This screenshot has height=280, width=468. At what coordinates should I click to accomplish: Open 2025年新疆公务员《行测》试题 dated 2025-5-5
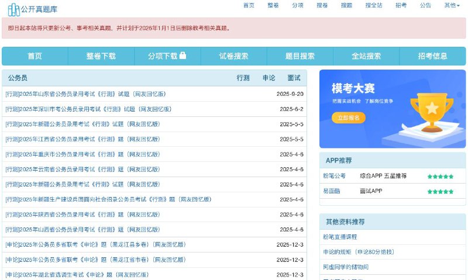click(82, 124)
